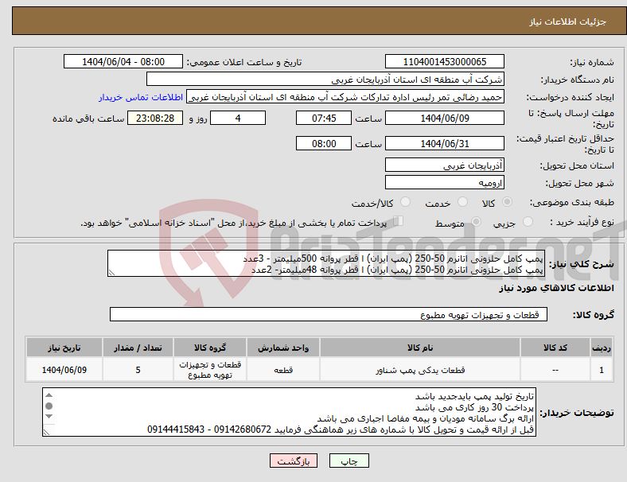Click the row number cell 1
This screenshot has height=482, width=627.
pos(602,370)
